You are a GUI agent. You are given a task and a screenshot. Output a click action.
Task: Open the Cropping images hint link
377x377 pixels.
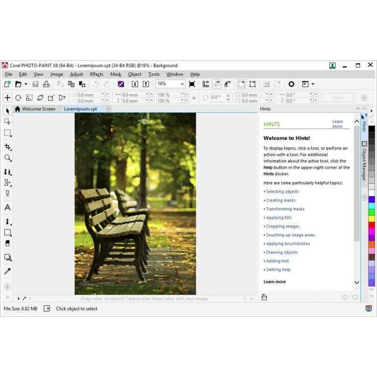click(282, 226)
